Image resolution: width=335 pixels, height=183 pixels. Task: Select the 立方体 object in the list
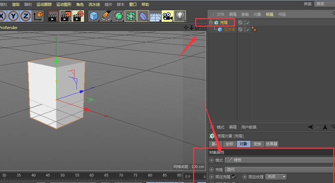click(229, 30)
